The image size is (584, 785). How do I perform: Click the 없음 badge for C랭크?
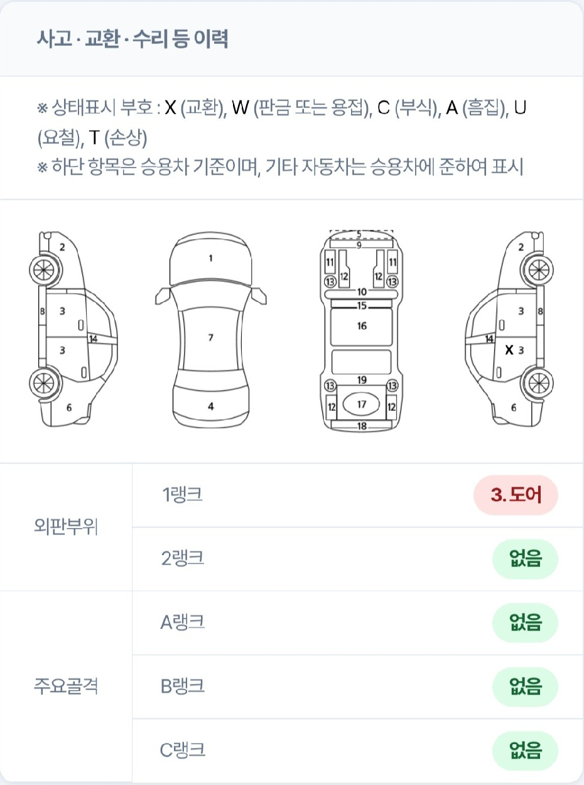click(525, 750)
